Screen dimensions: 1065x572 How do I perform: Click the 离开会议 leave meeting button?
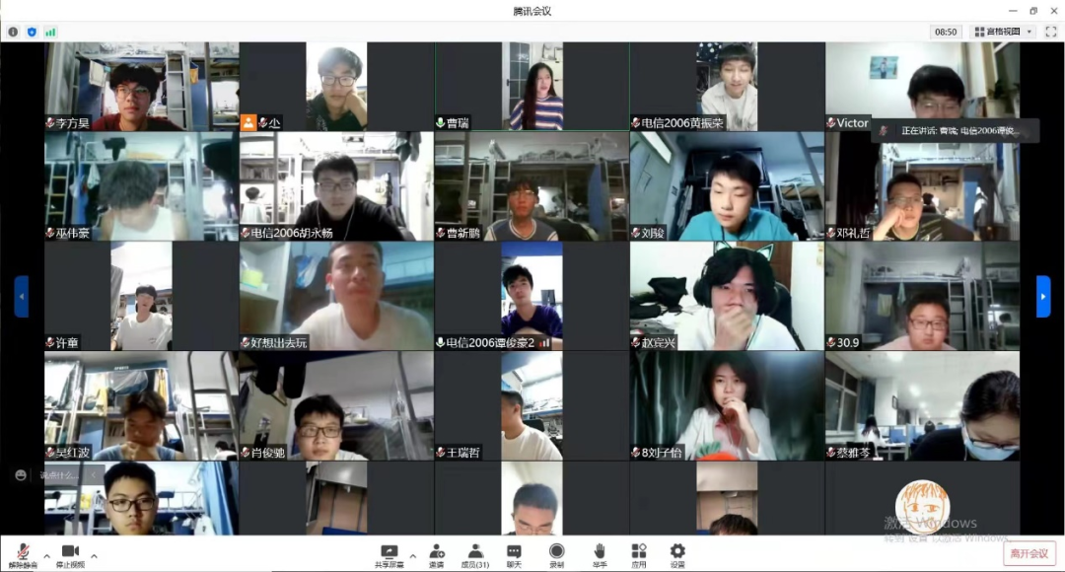(1029, 553)
